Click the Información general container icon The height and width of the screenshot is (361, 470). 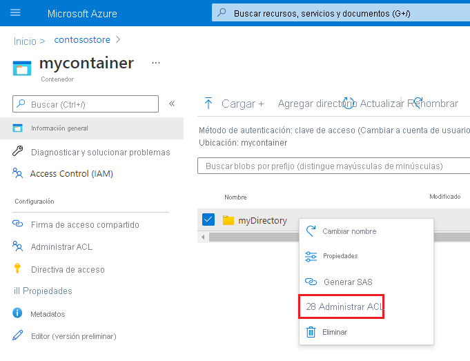click(18, 128)
